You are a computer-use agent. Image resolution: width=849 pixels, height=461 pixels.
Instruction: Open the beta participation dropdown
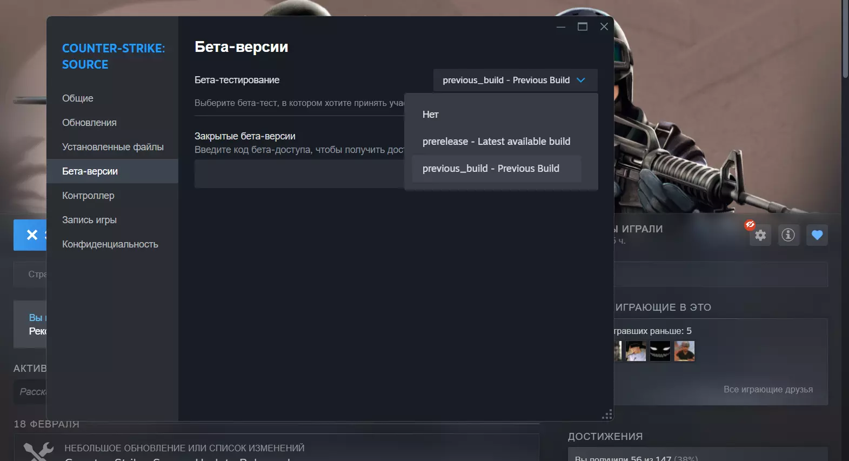[515, 80]
